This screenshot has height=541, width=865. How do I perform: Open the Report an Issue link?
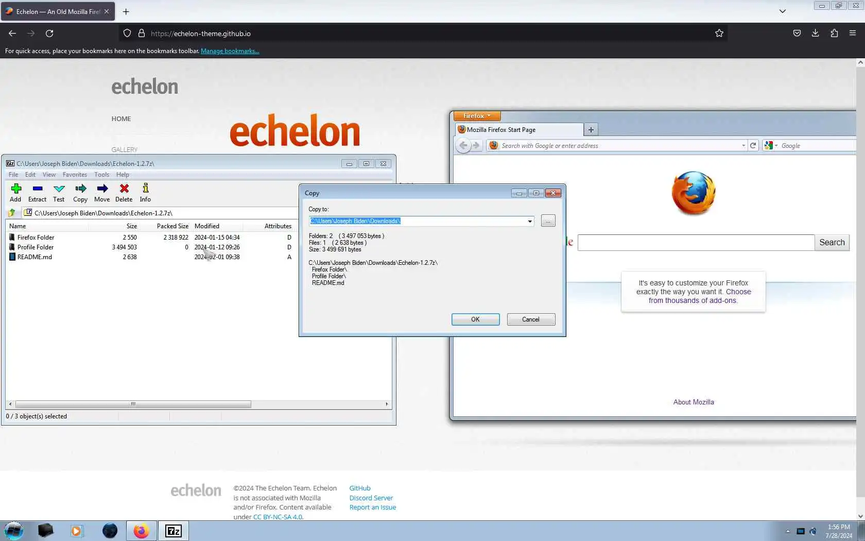click(373, 508)
